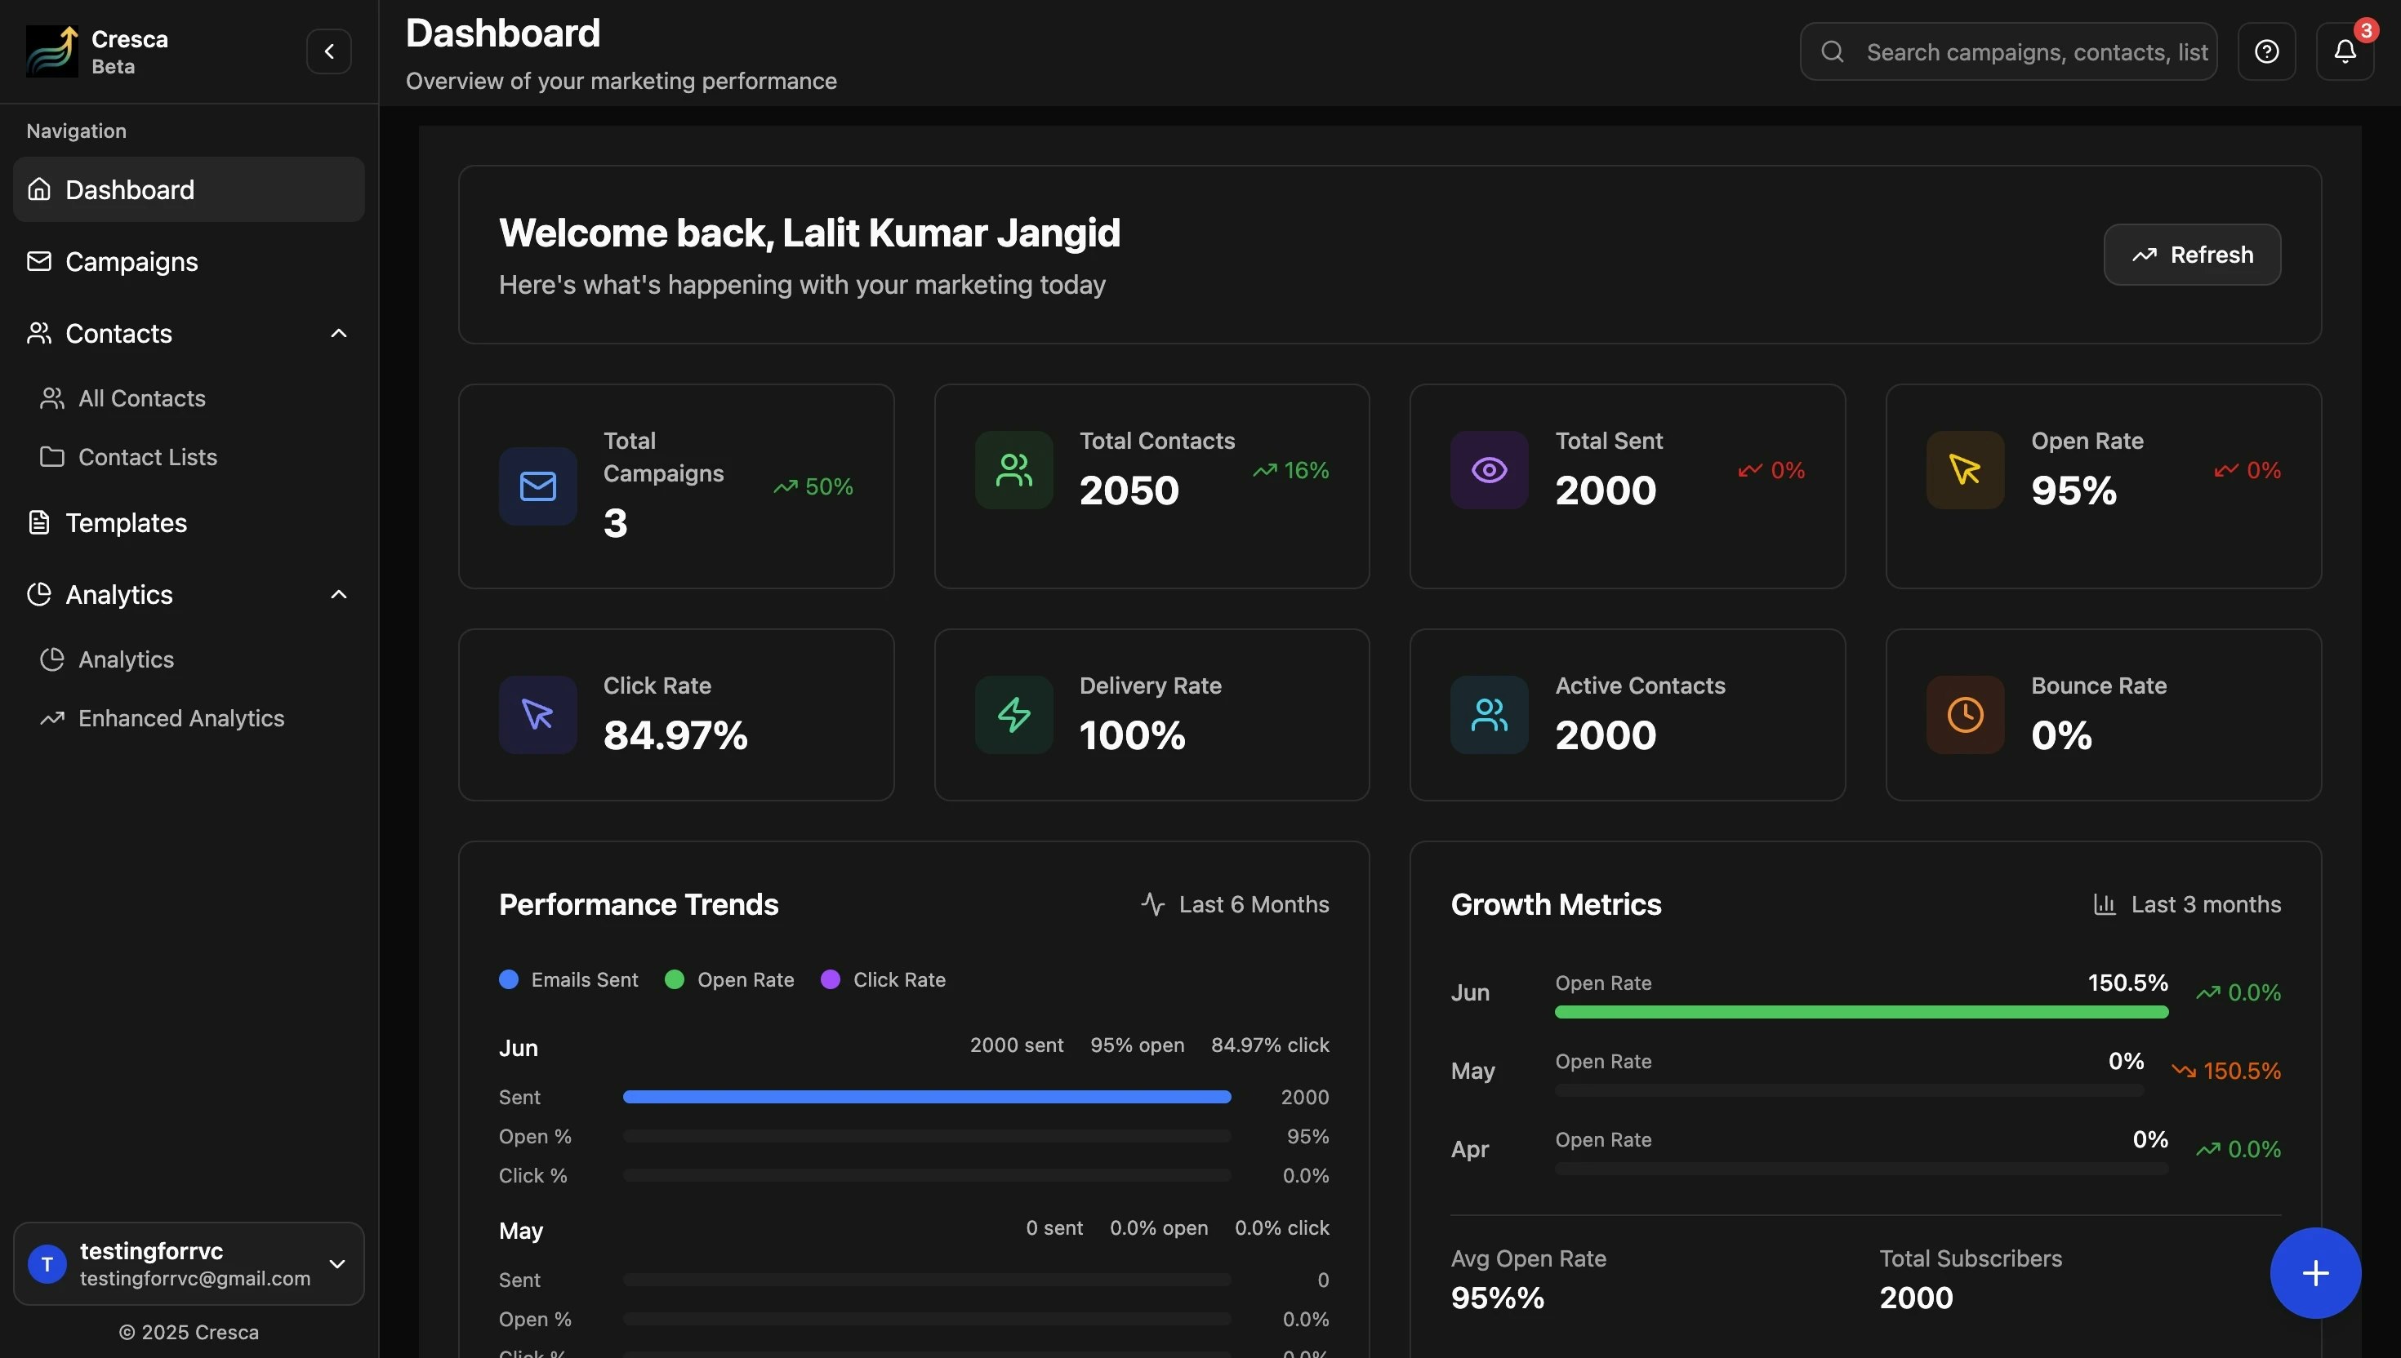The image size is (2401, 1358).
Task: Click the Performance Trends heading
Action: point(639,903)
